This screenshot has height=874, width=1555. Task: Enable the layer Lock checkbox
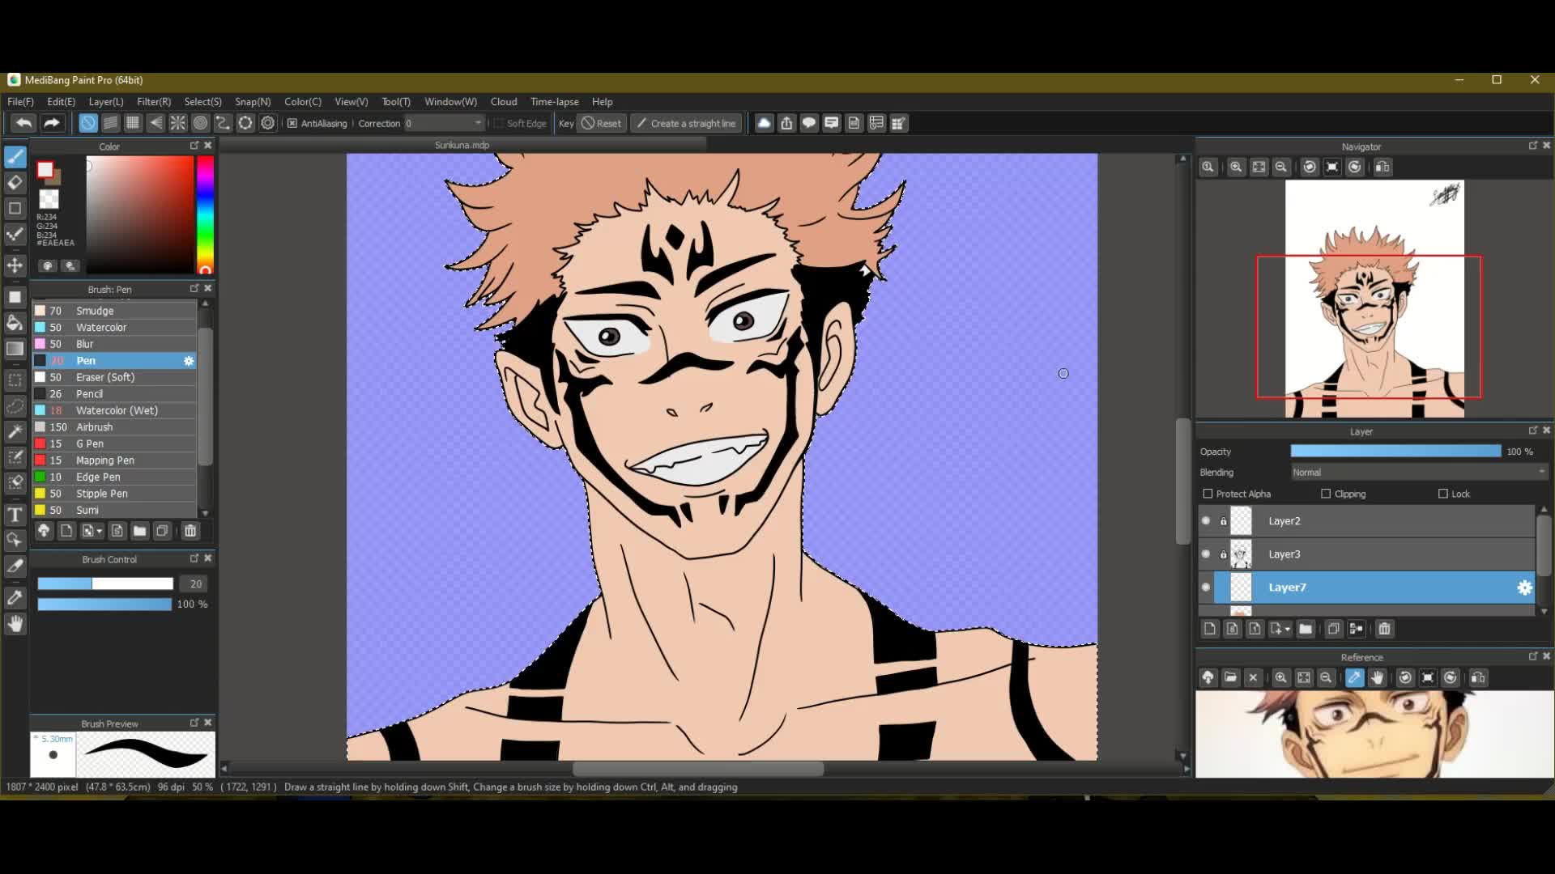(x=1442, y=494)
